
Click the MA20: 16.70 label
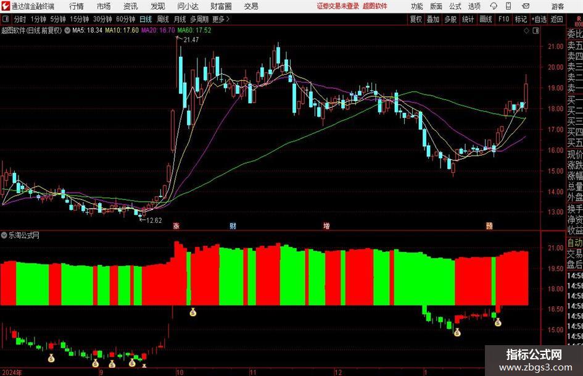(158, 30)
